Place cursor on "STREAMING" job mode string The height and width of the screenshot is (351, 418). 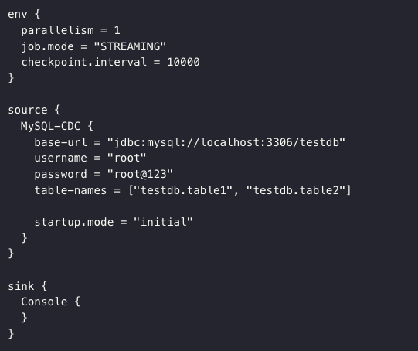click(130, 46)
